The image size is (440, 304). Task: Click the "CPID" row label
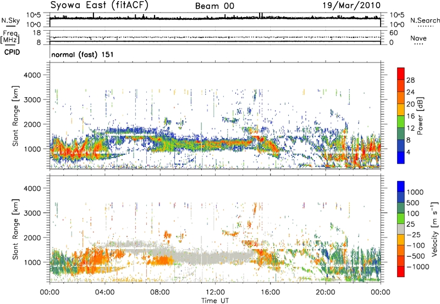(x=12, y=52)
